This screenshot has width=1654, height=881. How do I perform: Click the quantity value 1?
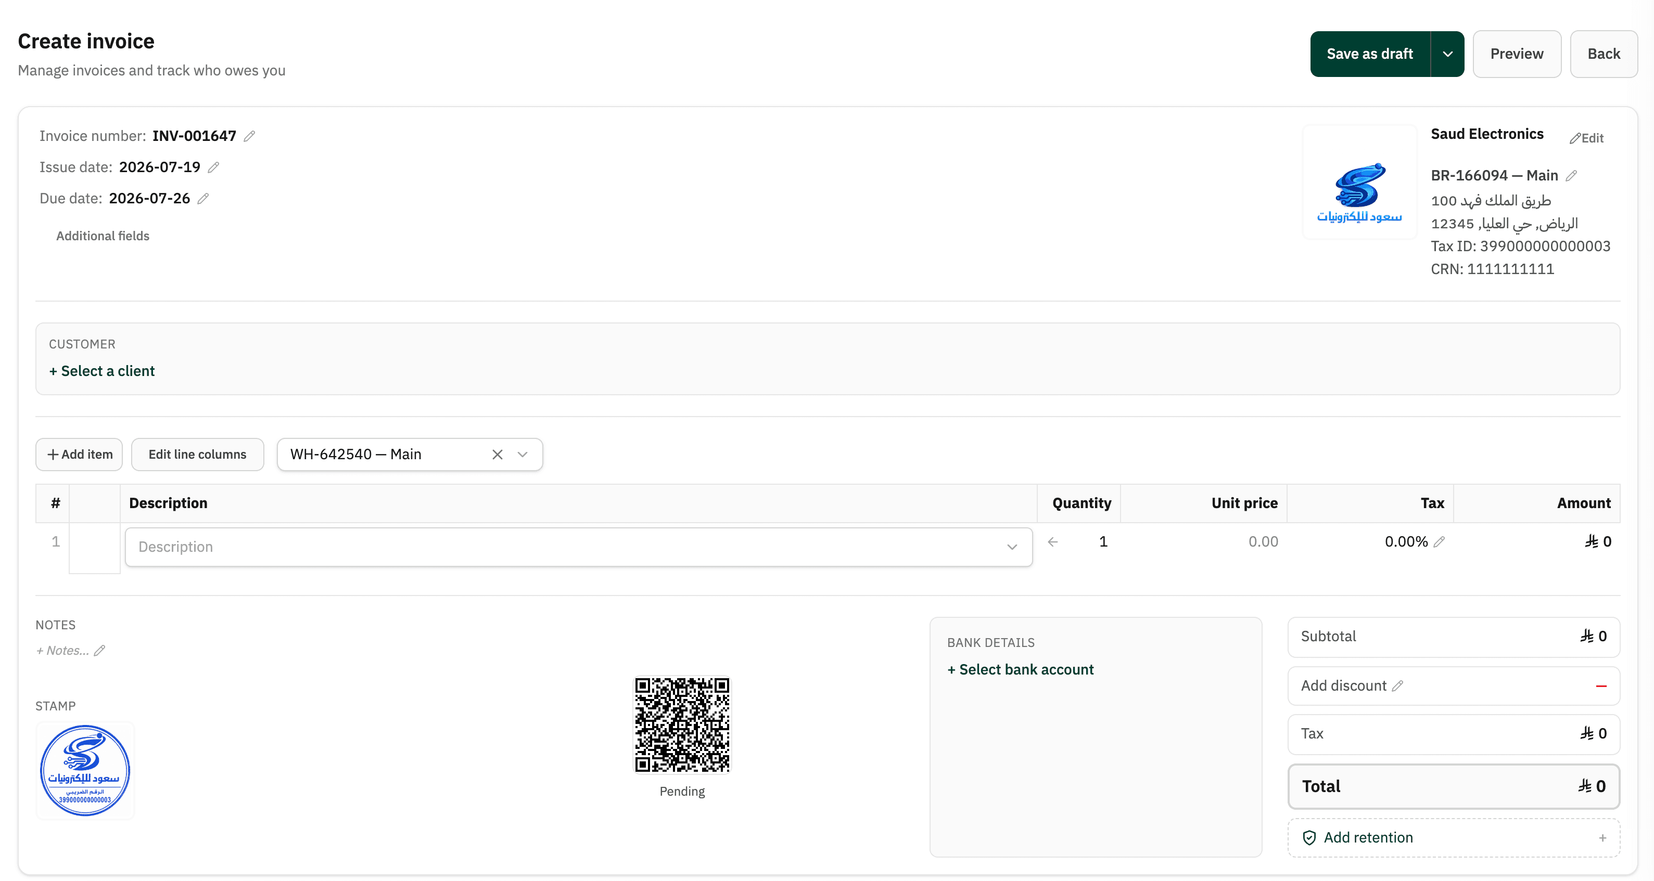(x=1102, y=542)
